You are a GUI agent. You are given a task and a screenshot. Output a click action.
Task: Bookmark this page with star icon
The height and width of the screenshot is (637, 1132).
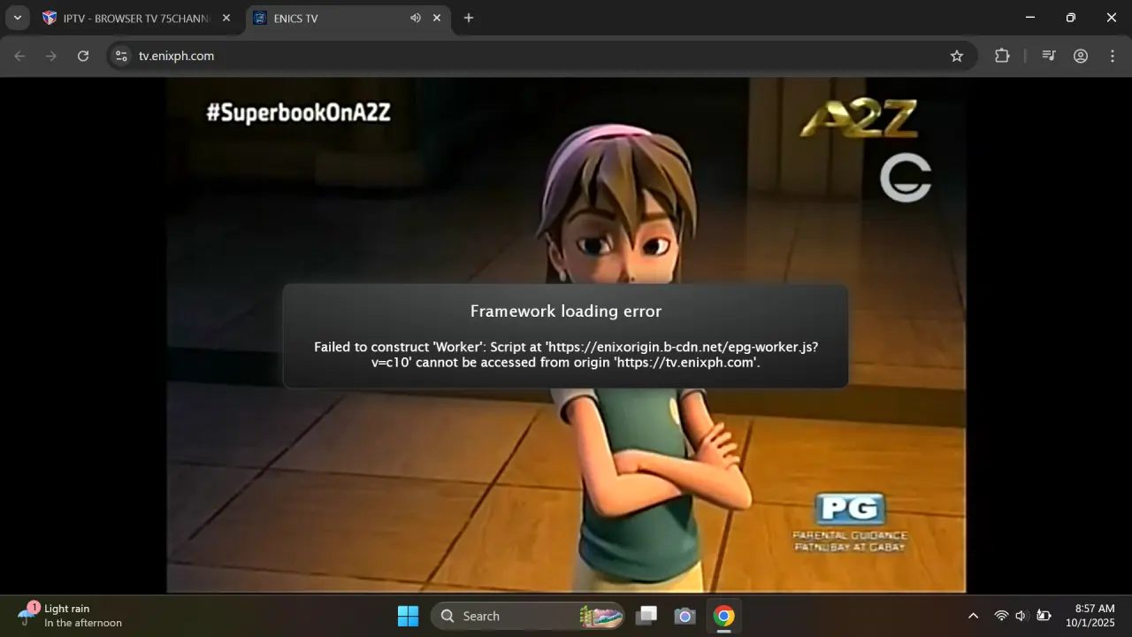click(x=957, y=56)
